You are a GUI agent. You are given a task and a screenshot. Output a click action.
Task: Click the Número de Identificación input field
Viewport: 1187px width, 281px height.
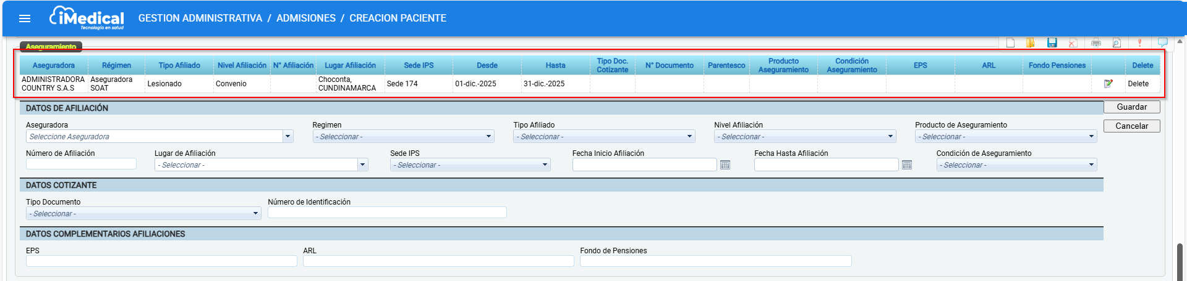387,213
